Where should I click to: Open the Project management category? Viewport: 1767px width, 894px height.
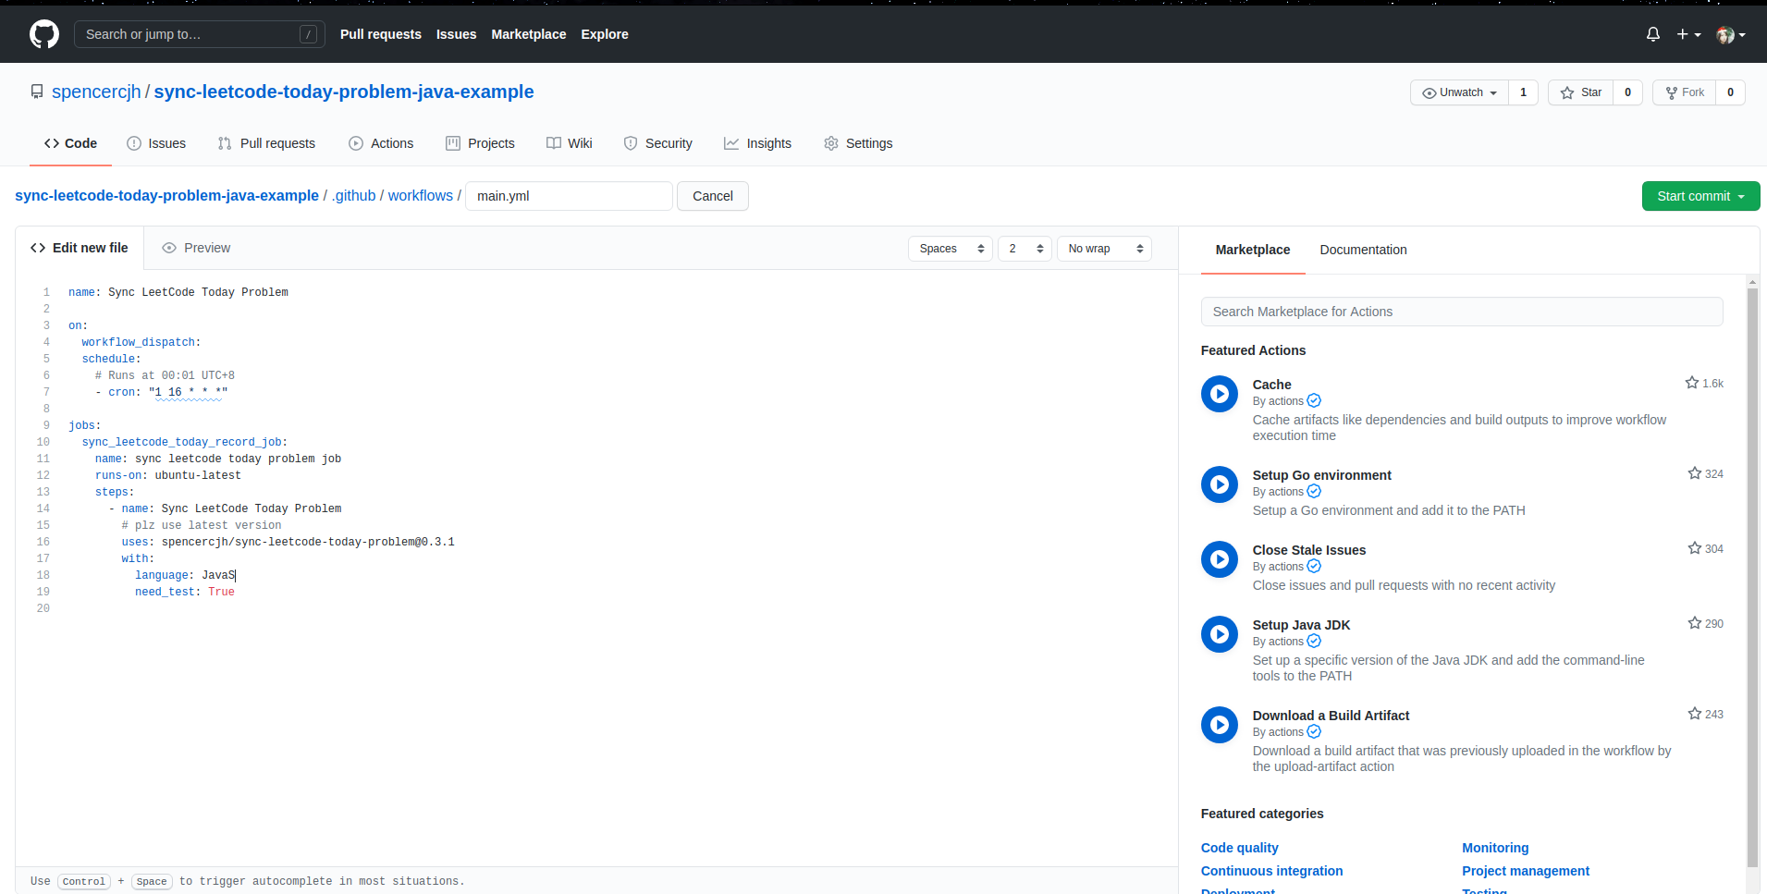[1526, 871]
